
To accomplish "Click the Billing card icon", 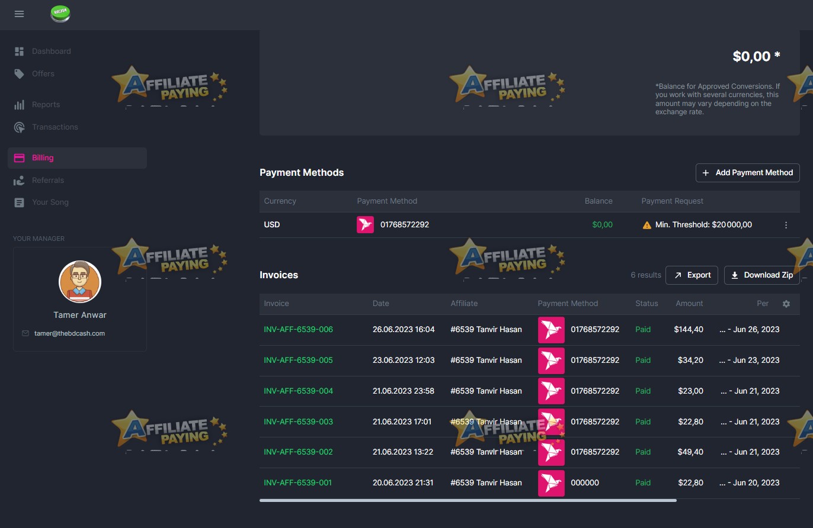I will (19, 158).
